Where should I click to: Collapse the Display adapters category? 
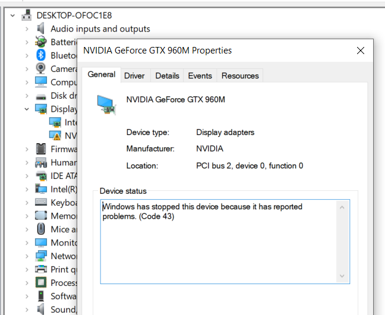27,109
